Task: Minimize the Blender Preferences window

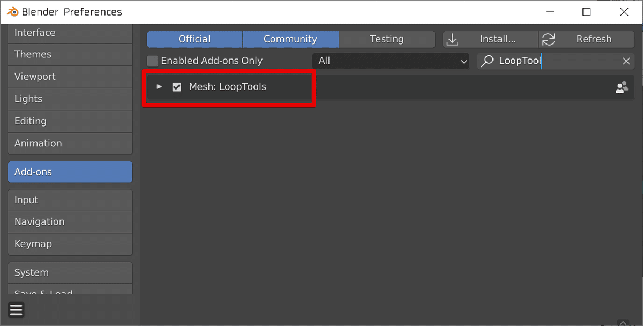Action: pos(550,12)
